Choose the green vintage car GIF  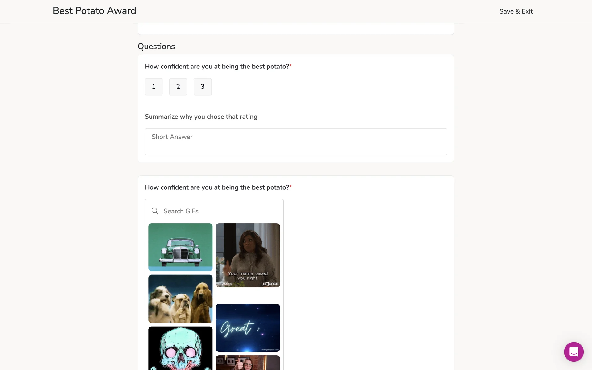point(180,247)
